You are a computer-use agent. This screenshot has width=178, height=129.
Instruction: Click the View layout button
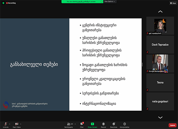coord(173,3)
